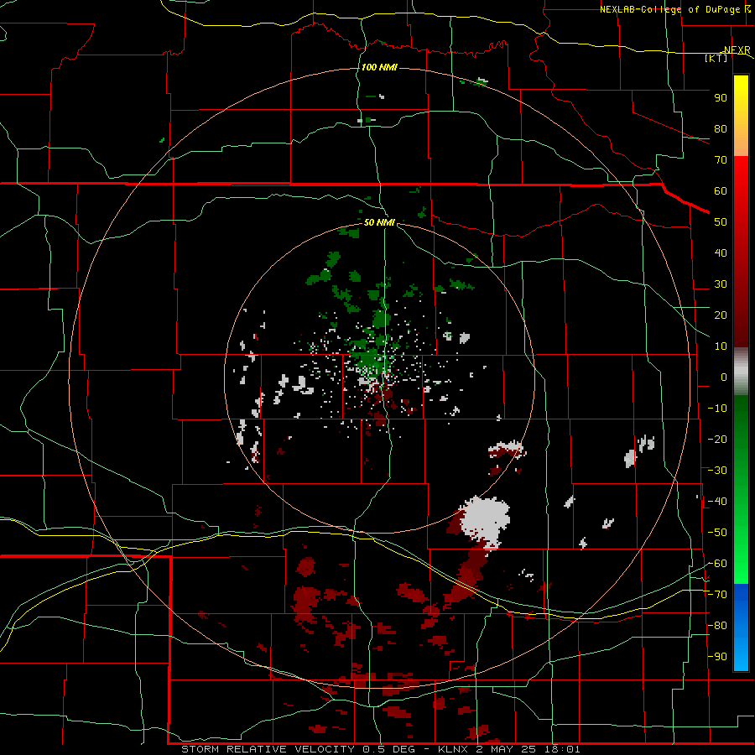Select the -30 scale value
The image size is (755, 755).
pyautogui.click(x=717, y=471)
